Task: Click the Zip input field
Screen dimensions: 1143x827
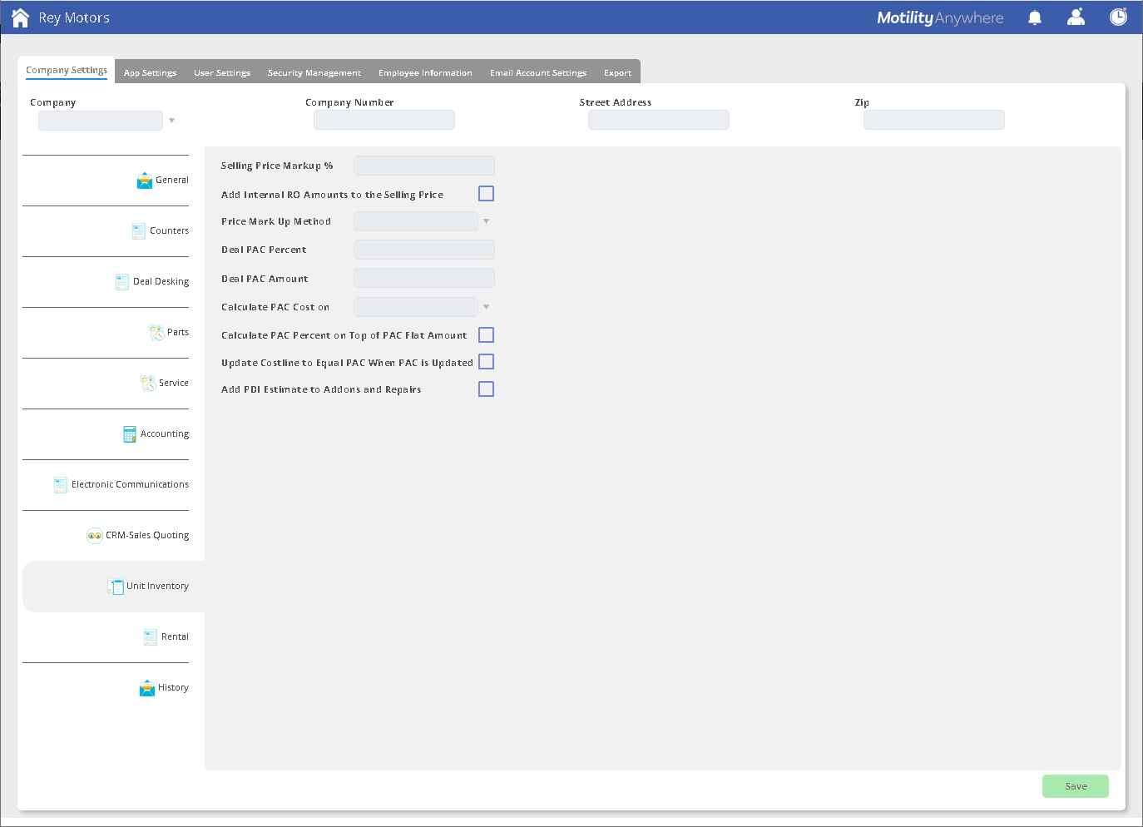Action: click(x=934, y=120)
